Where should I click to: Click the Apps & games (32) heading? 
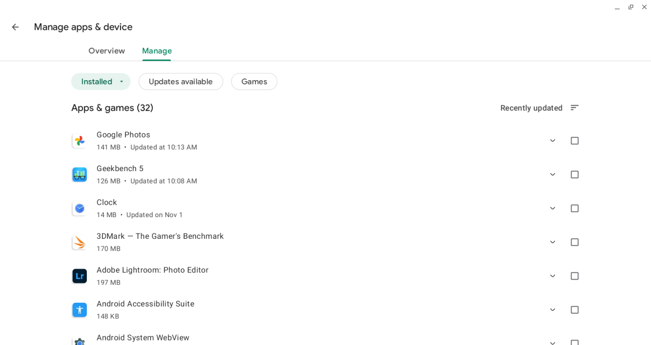pyautogui.click(x=112, y=108)
